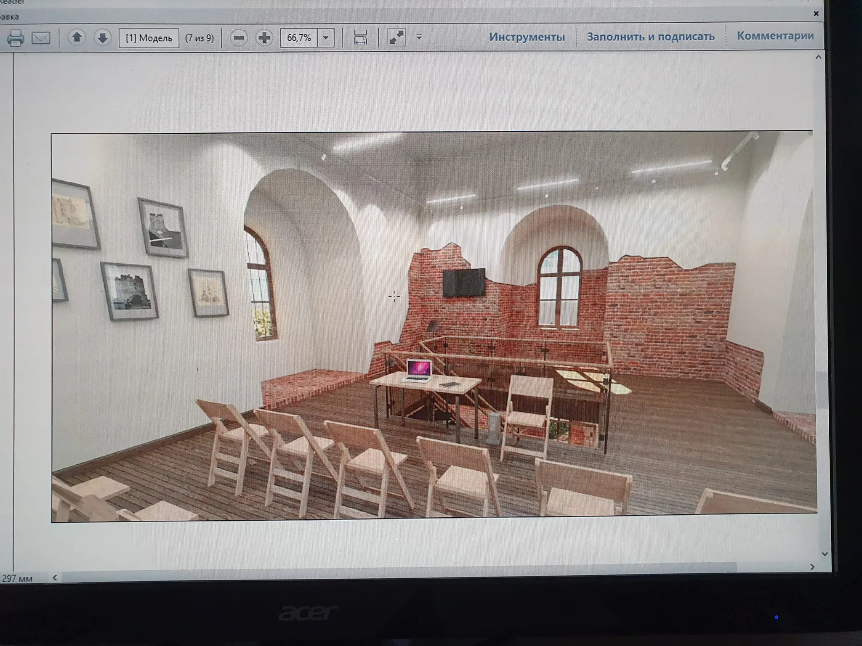Open the Комментарии pane
862x646 pixels.
[775, 36]
